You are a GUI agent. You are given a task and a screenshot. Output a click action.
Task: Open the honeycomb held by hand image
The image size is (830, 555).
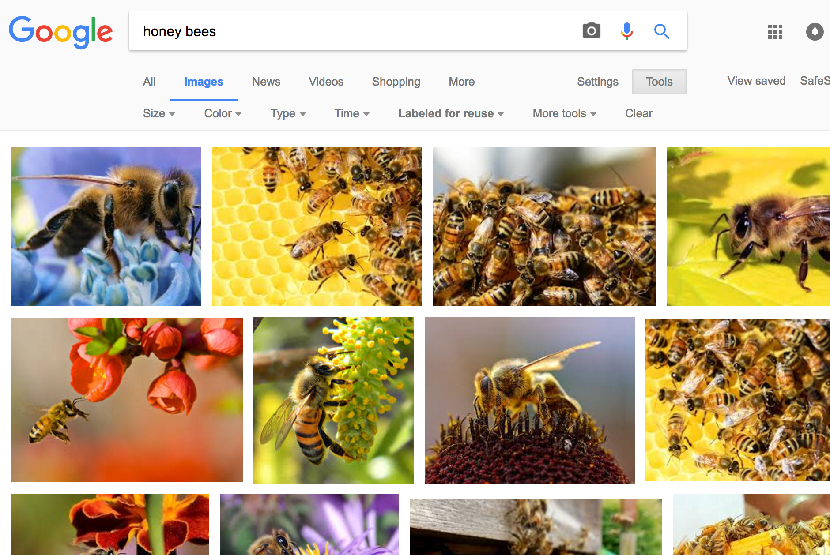click(751, 524)
